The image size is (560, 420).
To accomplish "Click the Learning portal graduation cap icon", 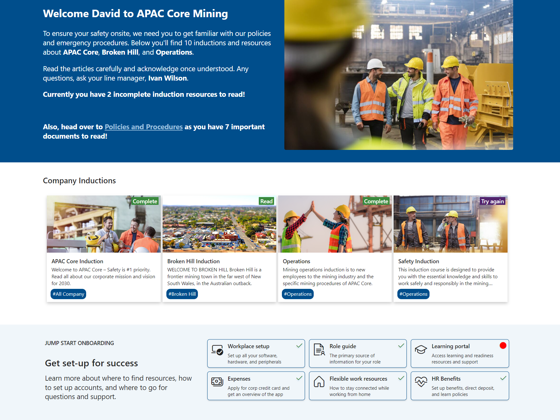I will (x=421, y=350).
